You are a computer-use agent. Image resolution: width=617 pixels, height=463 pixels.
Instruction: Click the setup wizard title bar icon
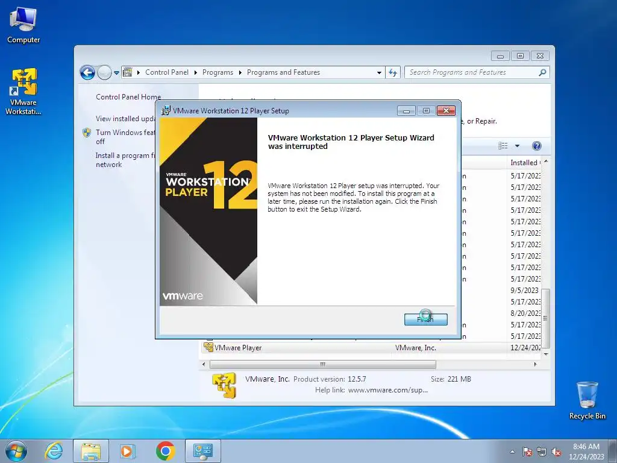166,111
